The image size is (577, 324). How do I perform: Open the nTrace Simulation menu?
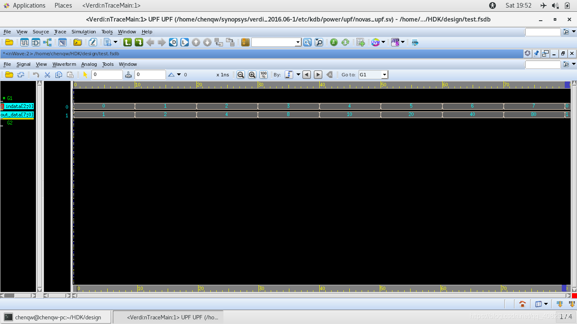84,32
